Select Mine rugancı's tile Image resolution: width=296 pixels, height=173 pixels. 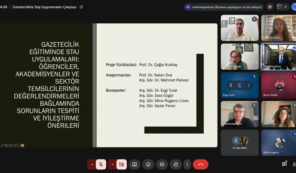coord(279,143)
